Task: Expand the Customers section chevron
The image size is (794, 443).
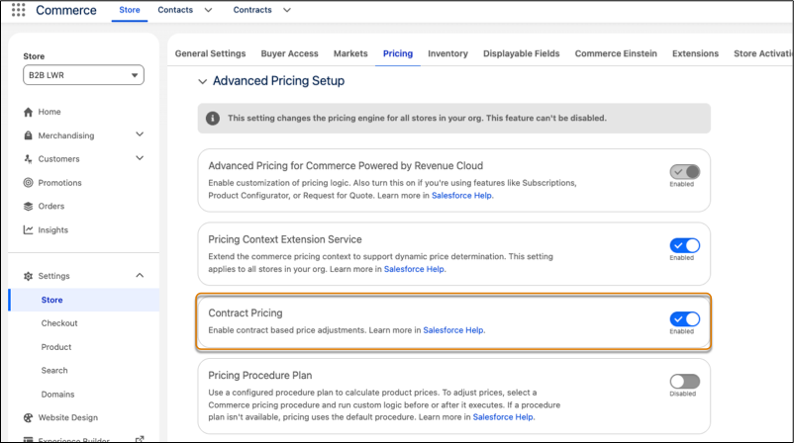Action: (x=140, y=158)
